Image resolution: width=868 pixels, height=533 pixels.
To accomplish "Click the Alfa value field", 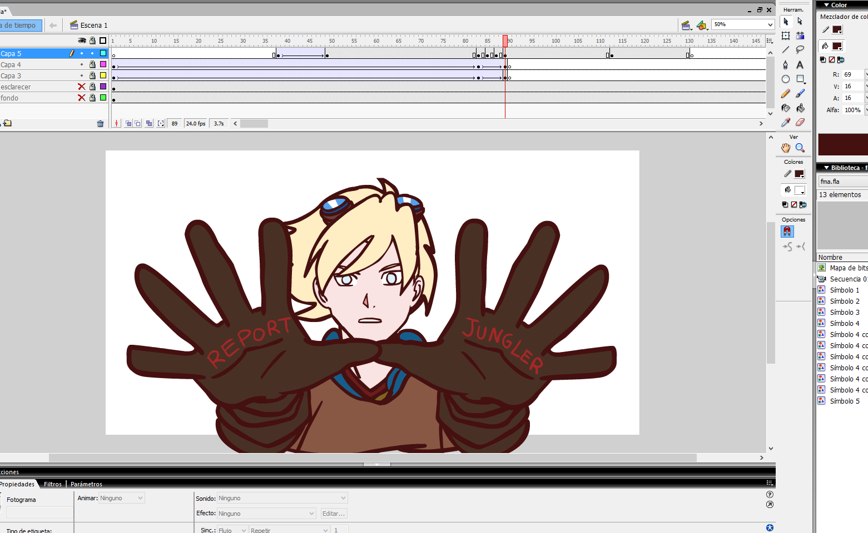I will pos(852,110).
